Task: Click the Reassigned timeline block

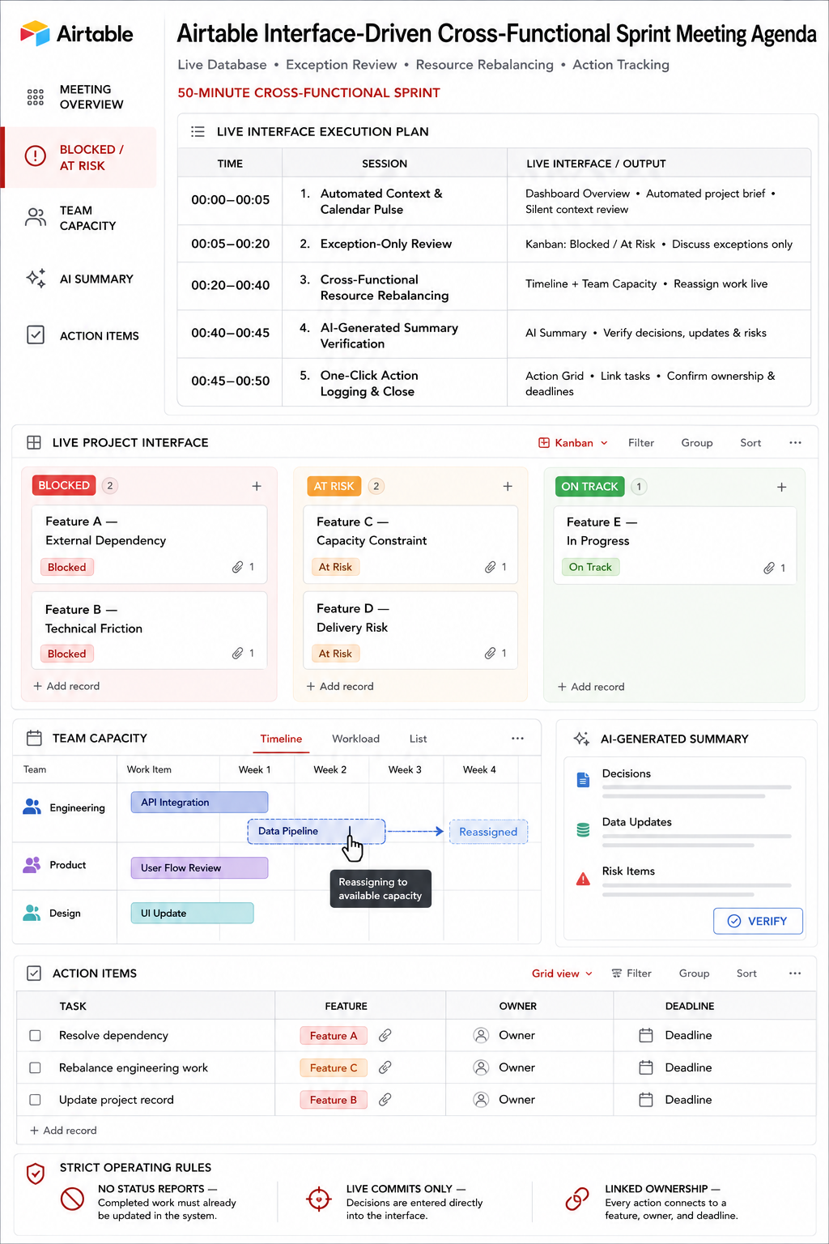Action: 488,832
